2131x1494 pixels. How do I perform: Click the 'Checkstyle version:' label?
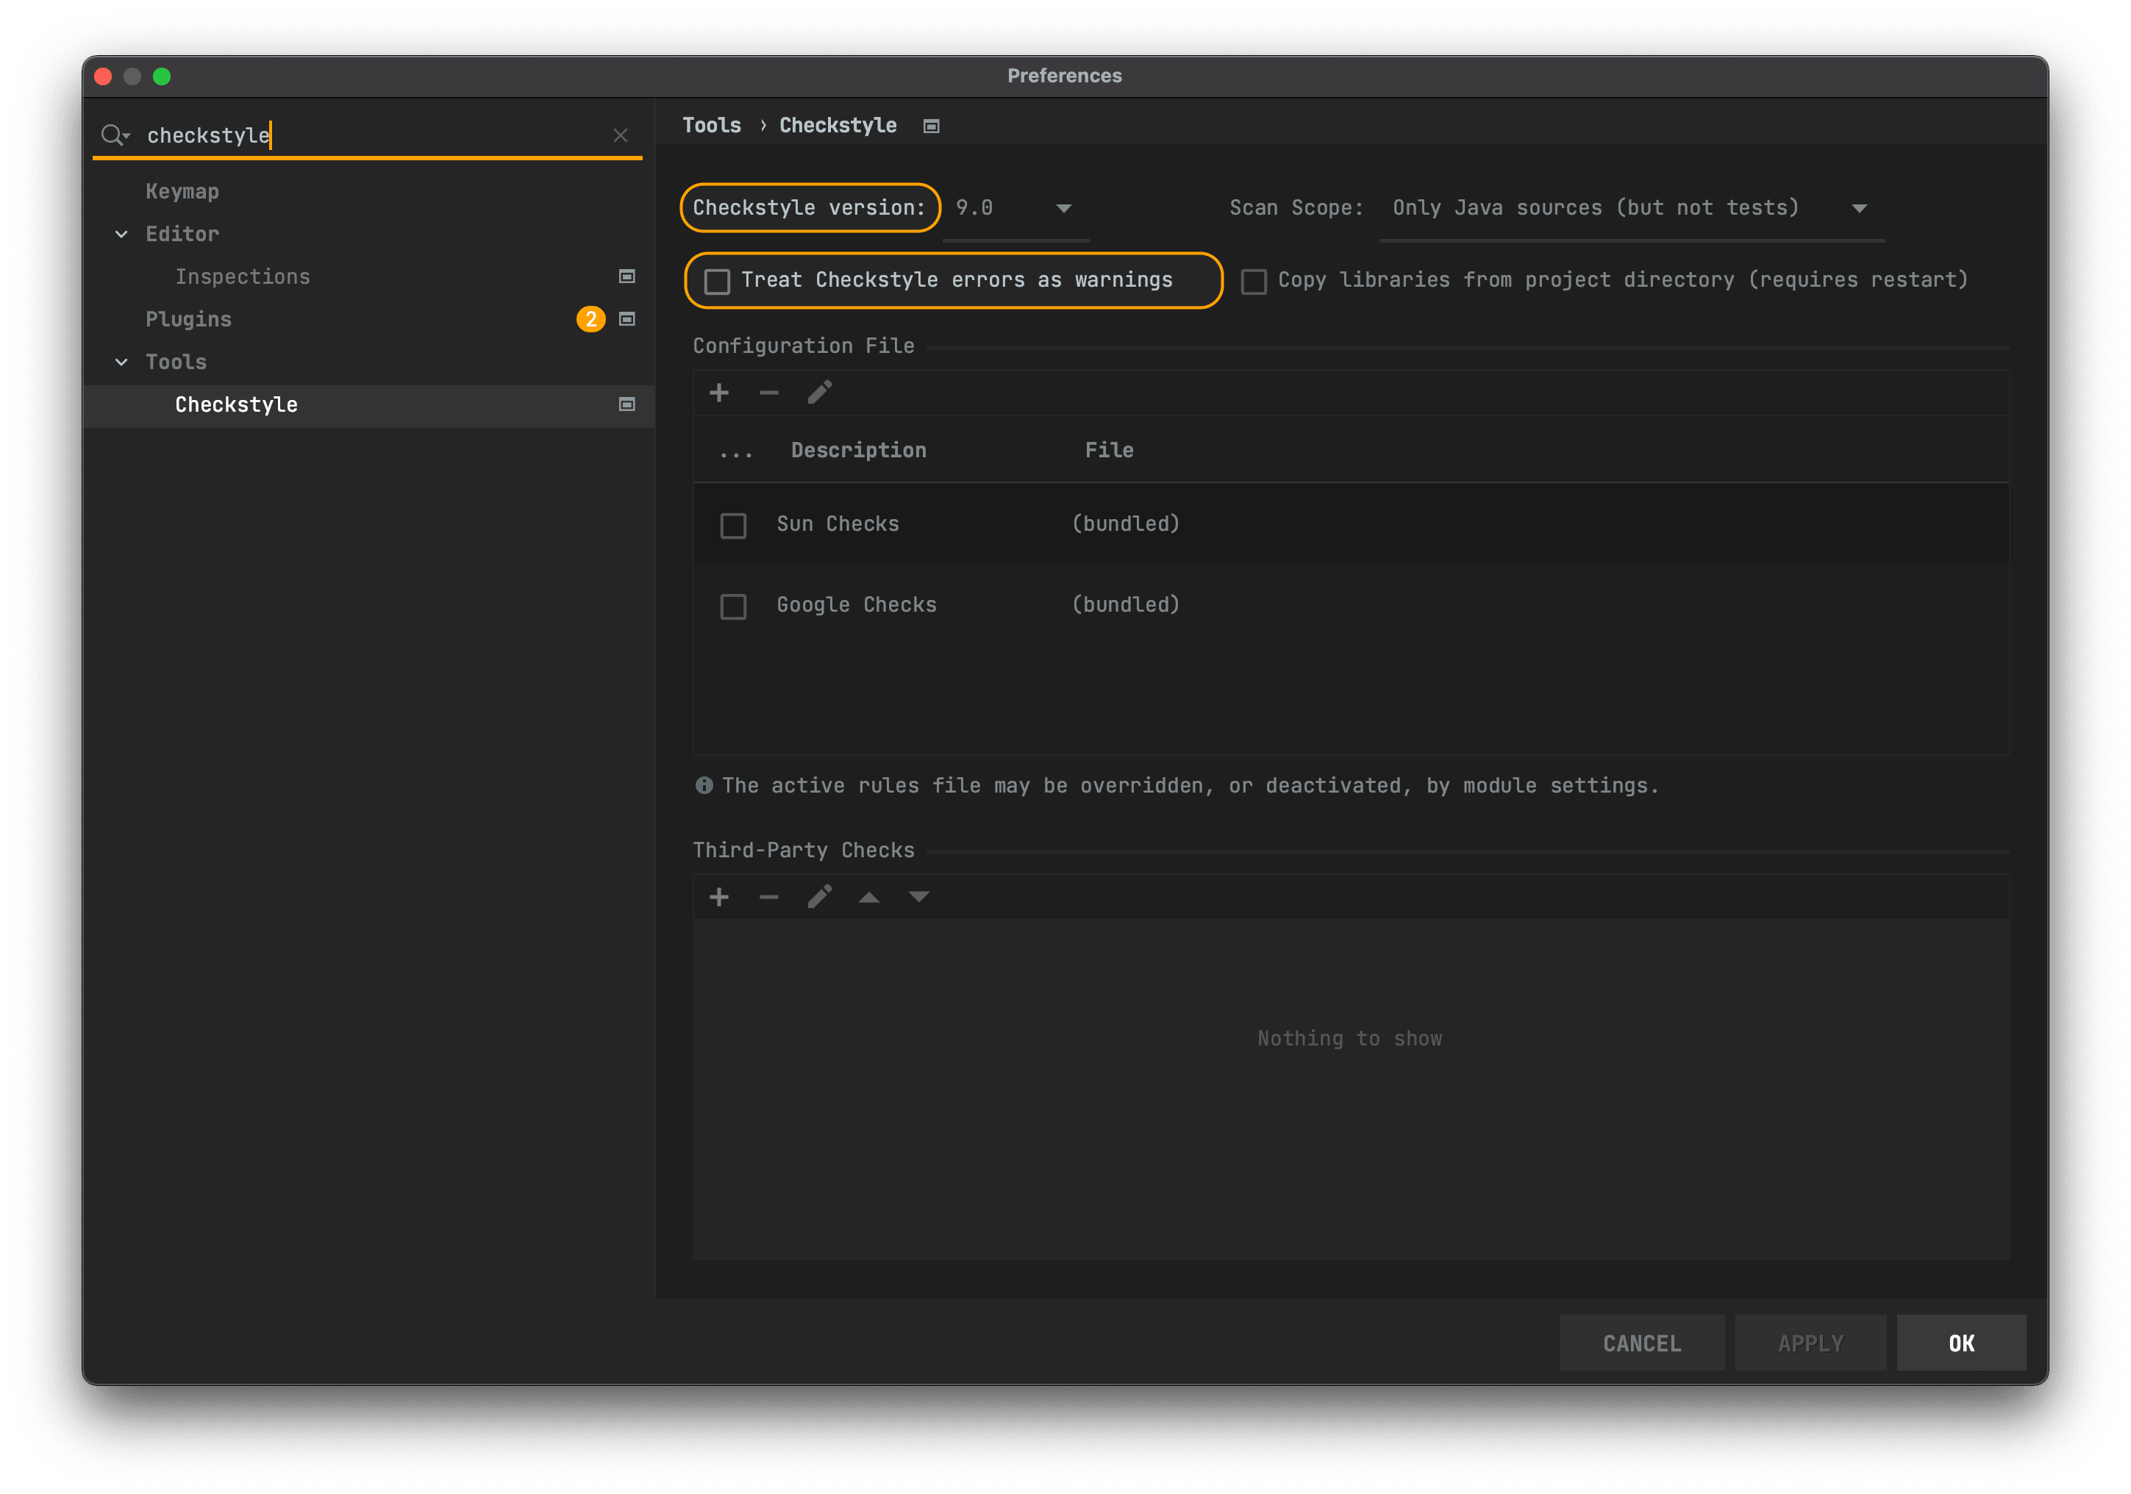pos(810,208)
